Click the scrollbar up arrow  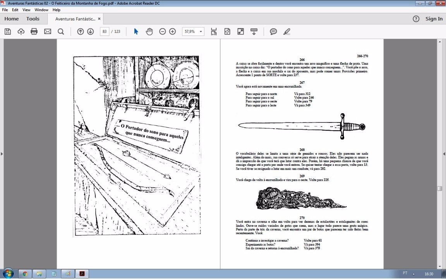point(440,41)
